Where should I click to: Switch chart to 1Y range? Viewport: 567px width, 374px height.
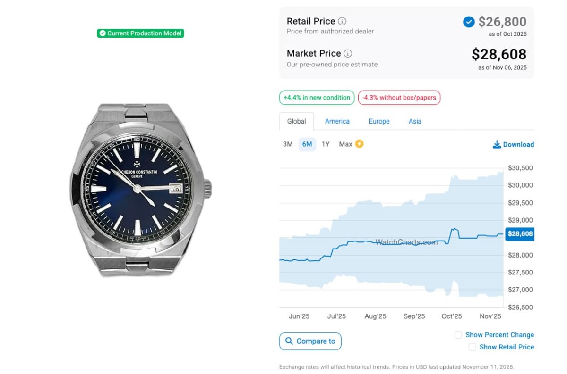pos(326,144)
